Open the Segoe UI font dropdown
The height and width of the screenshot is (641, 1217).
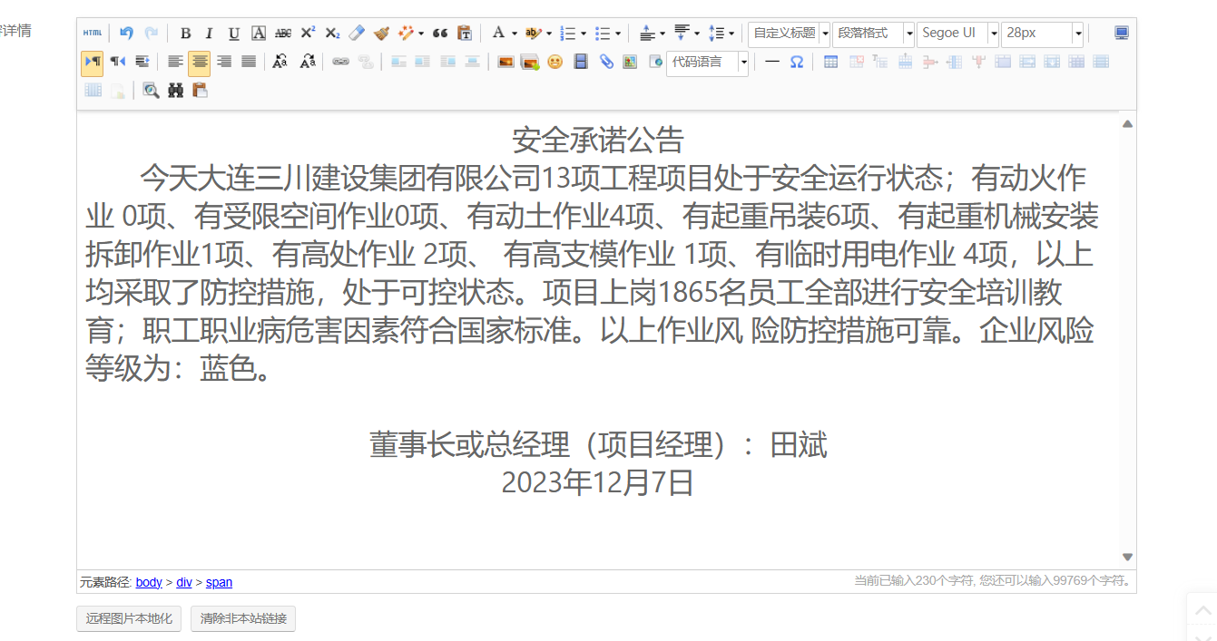pos(957,34)
